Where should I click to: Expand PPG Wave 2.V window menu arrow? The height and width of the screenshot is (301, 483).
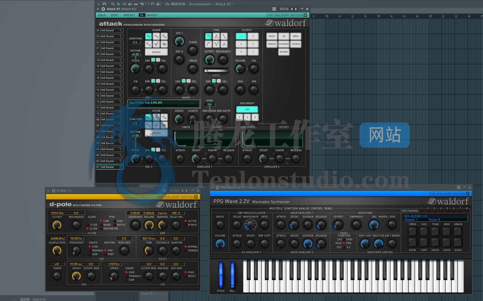212,187
